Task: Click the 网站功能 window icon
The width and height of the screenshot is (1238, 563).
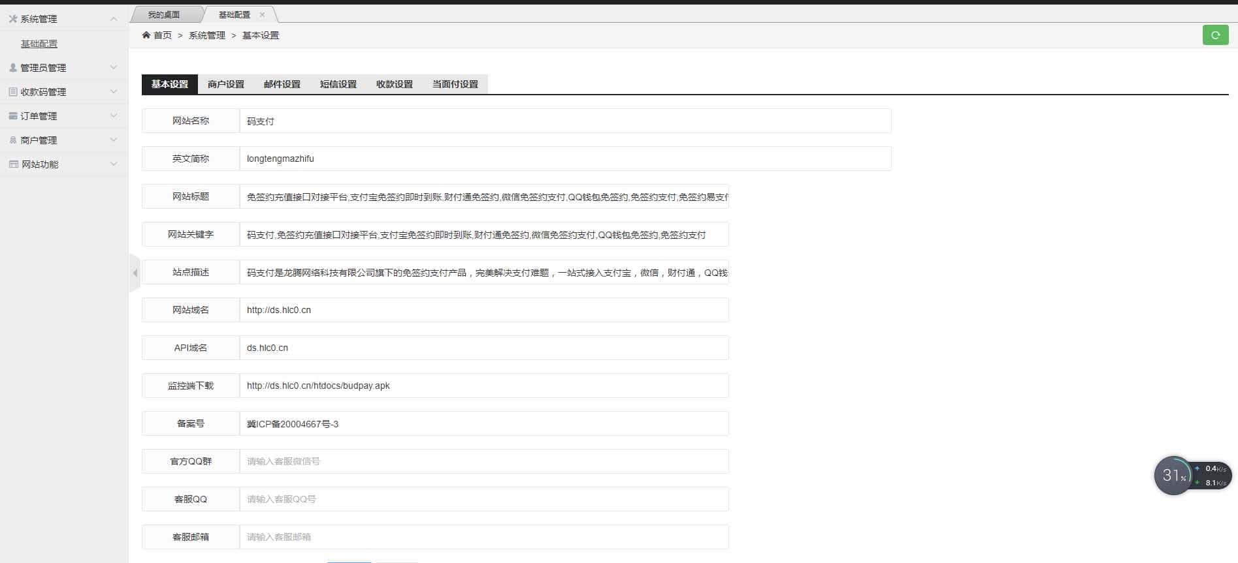Action: click(x=13, y=164)
